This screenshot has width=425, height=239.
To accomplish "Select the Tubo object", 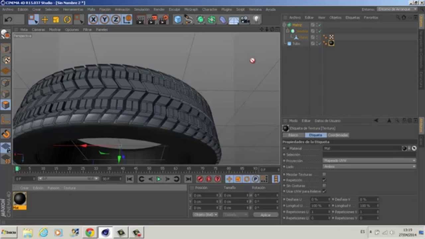I will (296, 43).
